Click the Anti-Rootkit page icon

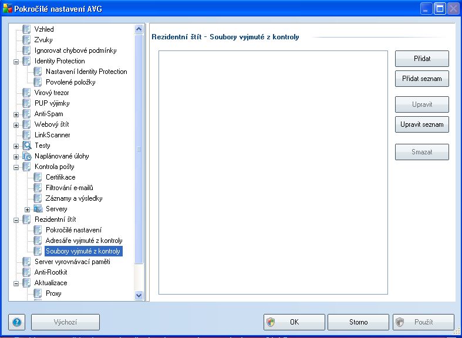coord(26,272)
